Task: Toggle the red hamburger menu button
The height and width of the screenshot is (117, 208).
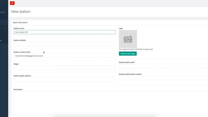Action: point(12,3)
